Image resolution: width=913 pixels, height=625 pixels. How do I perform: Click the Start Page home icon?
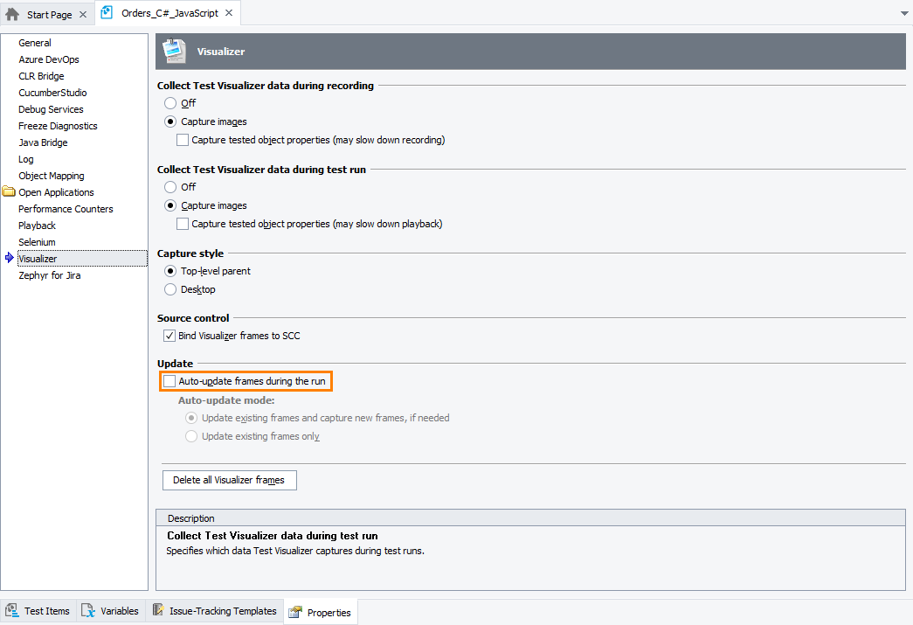(x=10, y=13)
